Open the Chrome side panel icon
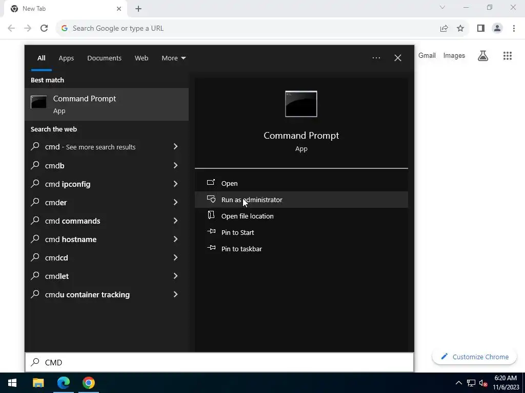Screen dimensions: 525x393 coord(481,29)
